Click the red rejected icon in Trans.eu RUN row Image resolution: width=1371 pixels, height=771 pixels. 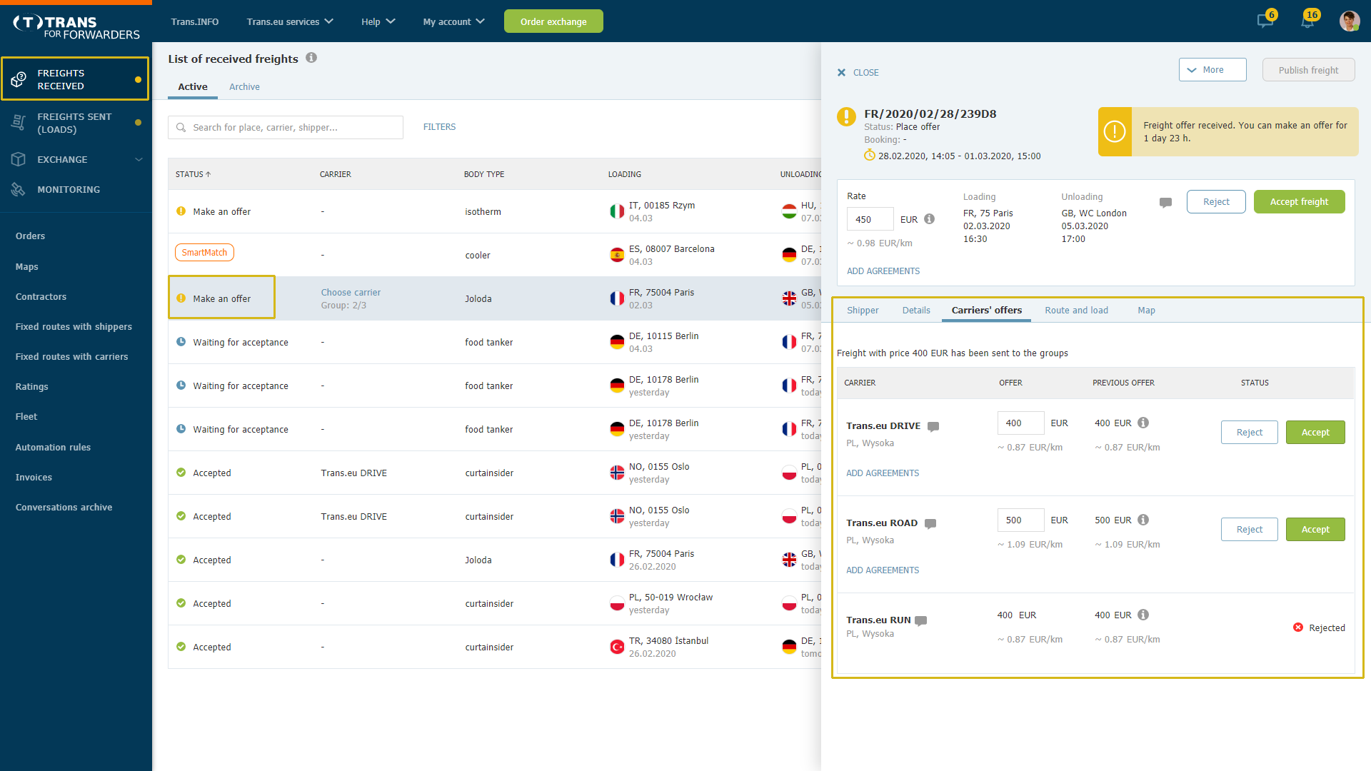click(x=1298, y=628)
